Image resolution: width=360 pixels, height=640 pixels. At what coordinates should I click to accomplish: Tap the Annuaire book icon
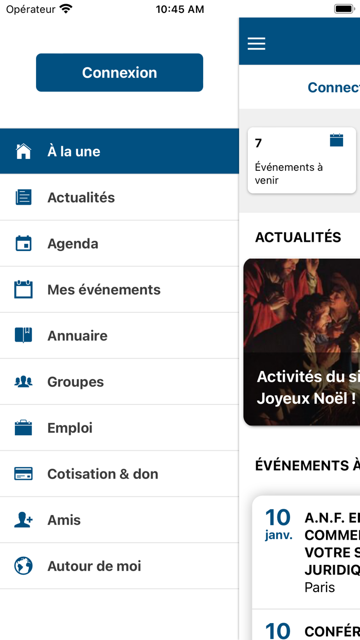point(24,335)
